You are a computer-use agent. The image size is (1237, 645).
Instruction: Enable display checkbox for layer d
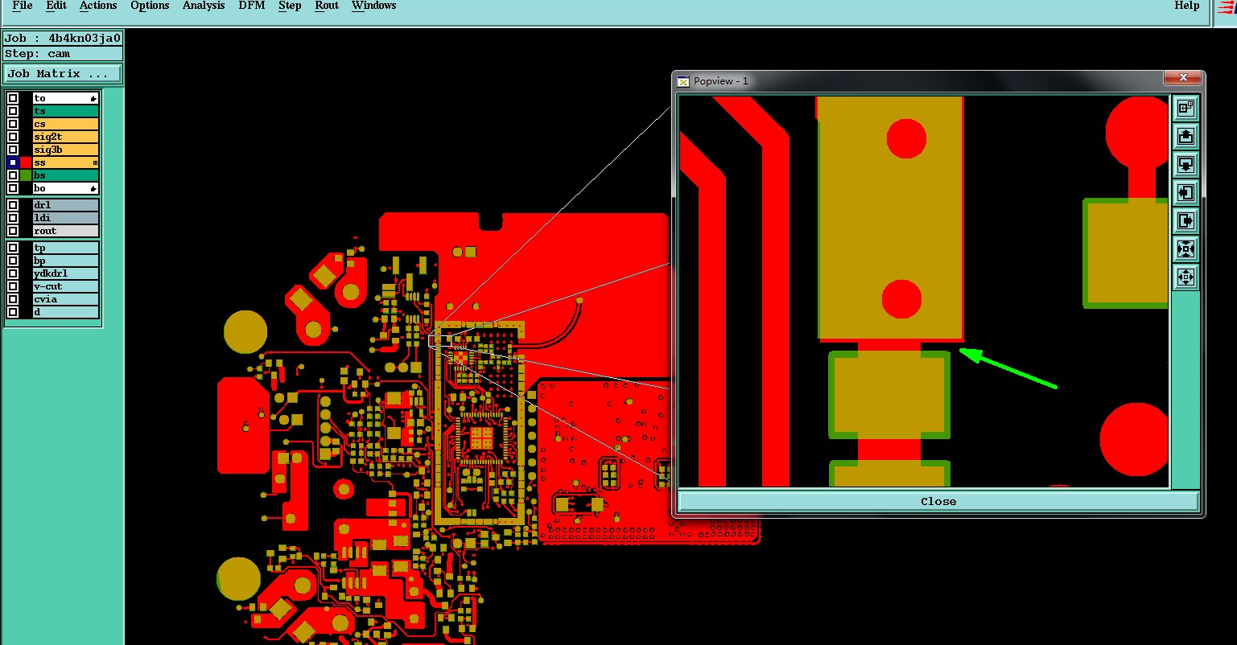(x=13, y=312)
